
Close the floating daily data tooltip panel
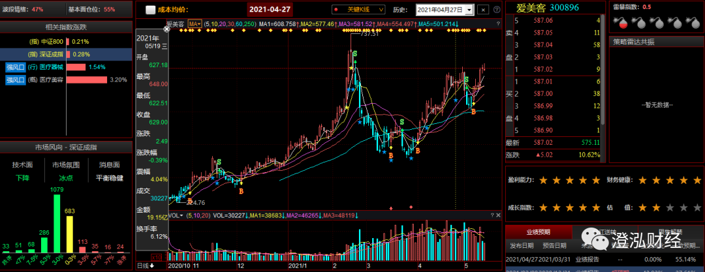coord(166,29)
